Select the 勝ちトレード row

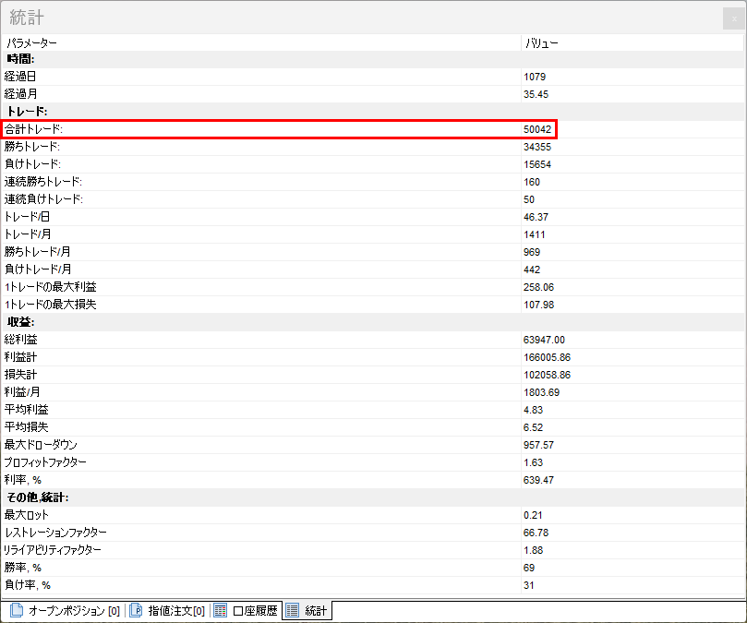32,147
